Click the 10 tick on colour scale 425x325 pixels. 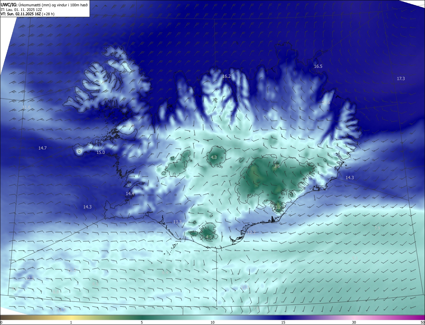pyautogui.click(x=212, y=322)
